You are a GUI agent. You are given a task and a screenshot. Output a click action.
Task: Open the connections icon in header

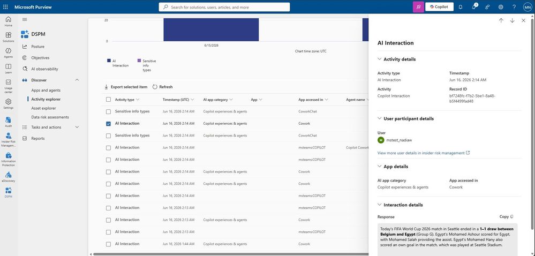487,7
